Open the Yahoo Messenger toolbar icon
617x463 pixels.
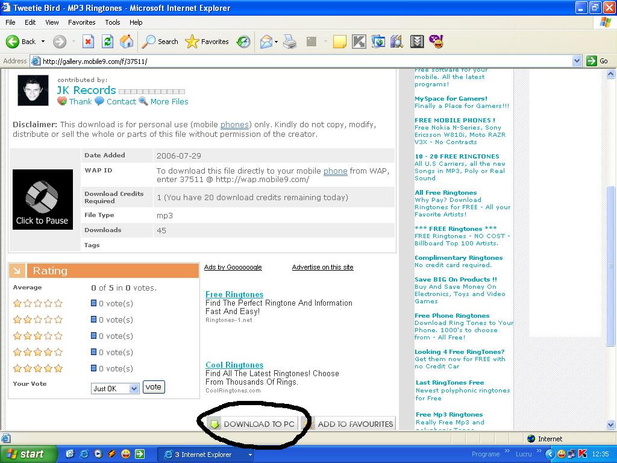pyautogui.click(x=436, y=42)
